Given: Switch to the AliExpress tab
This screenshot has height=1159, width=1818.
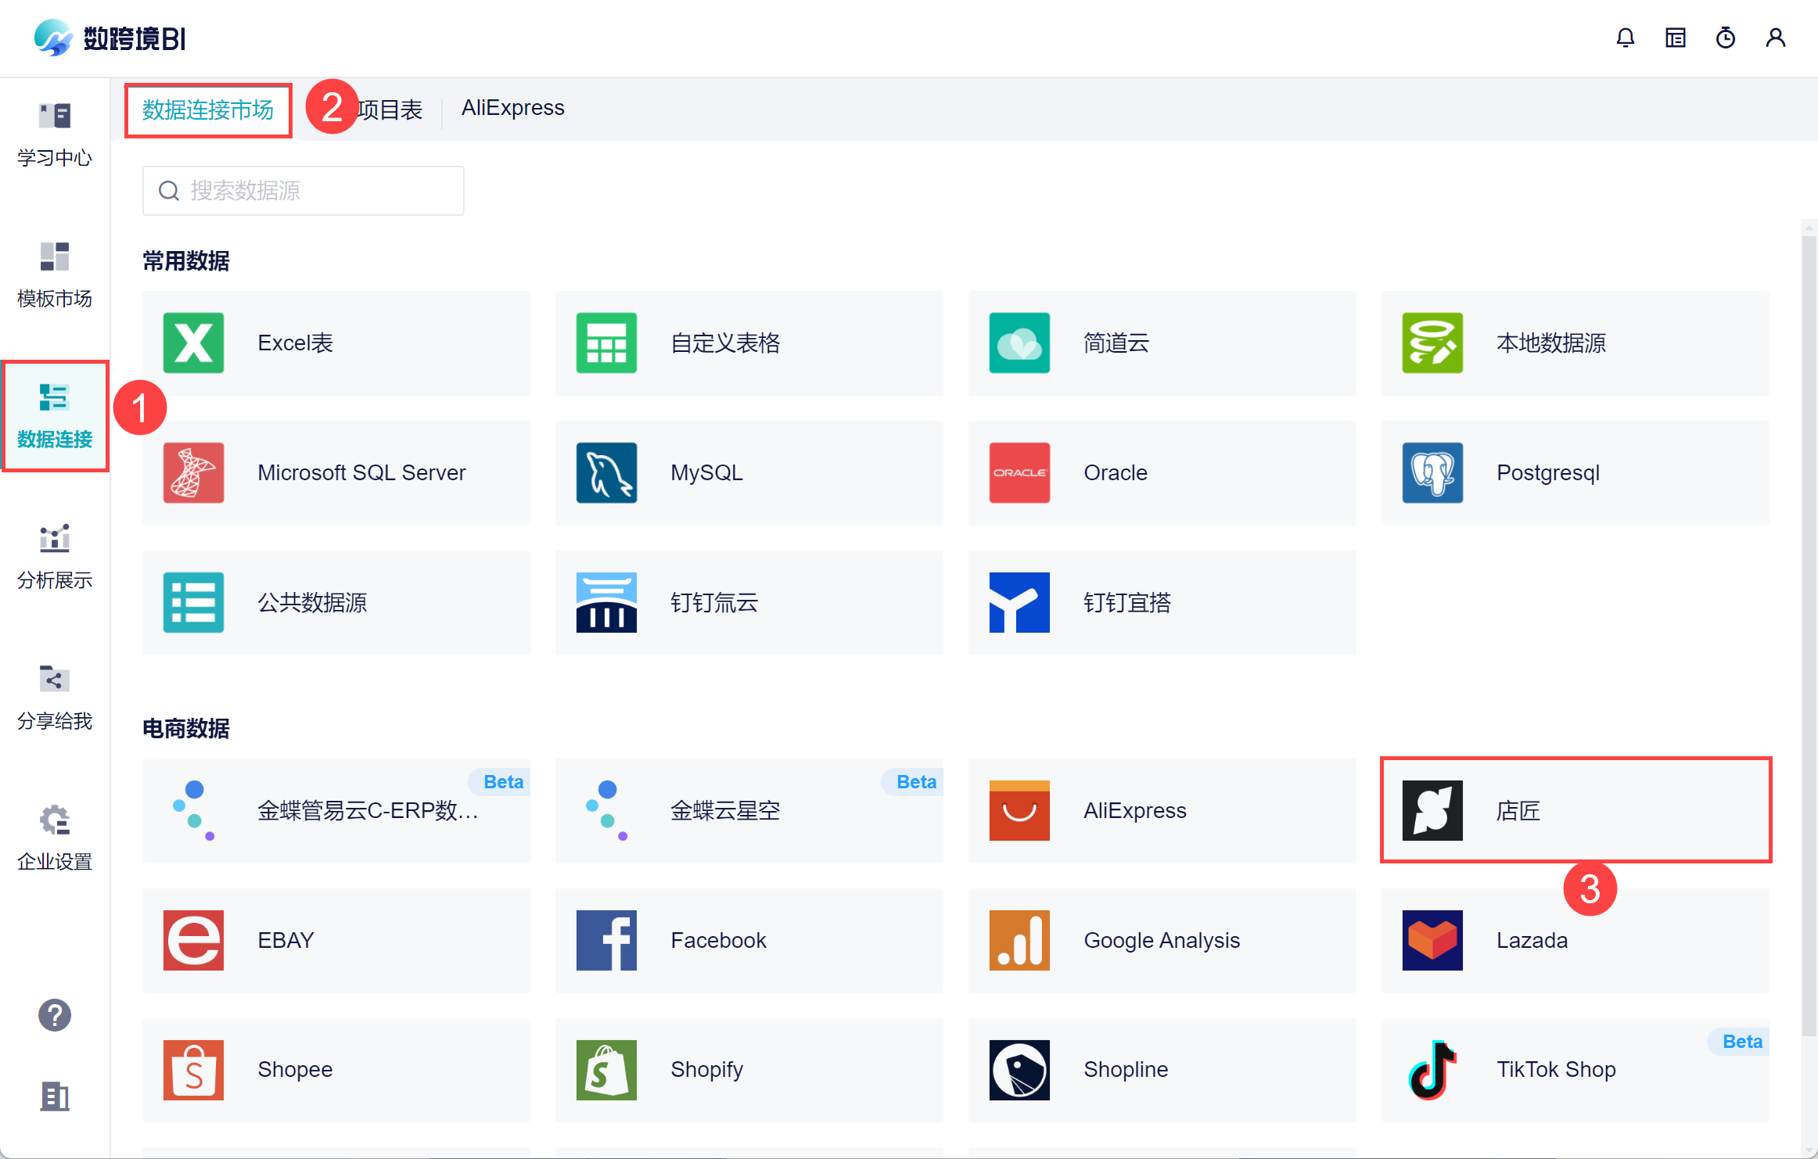Looking at the screenshot, I should [512, 108].
